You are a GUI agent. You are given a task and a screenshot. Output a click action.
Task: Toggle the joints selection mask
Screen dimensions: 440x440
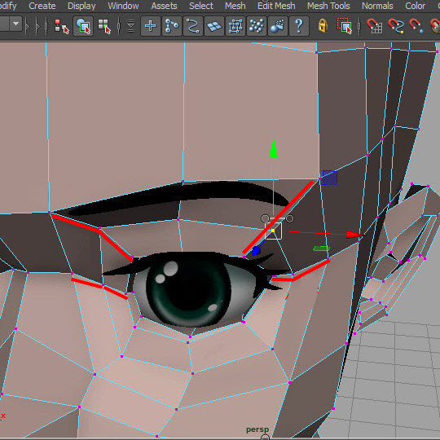point(172,26)
